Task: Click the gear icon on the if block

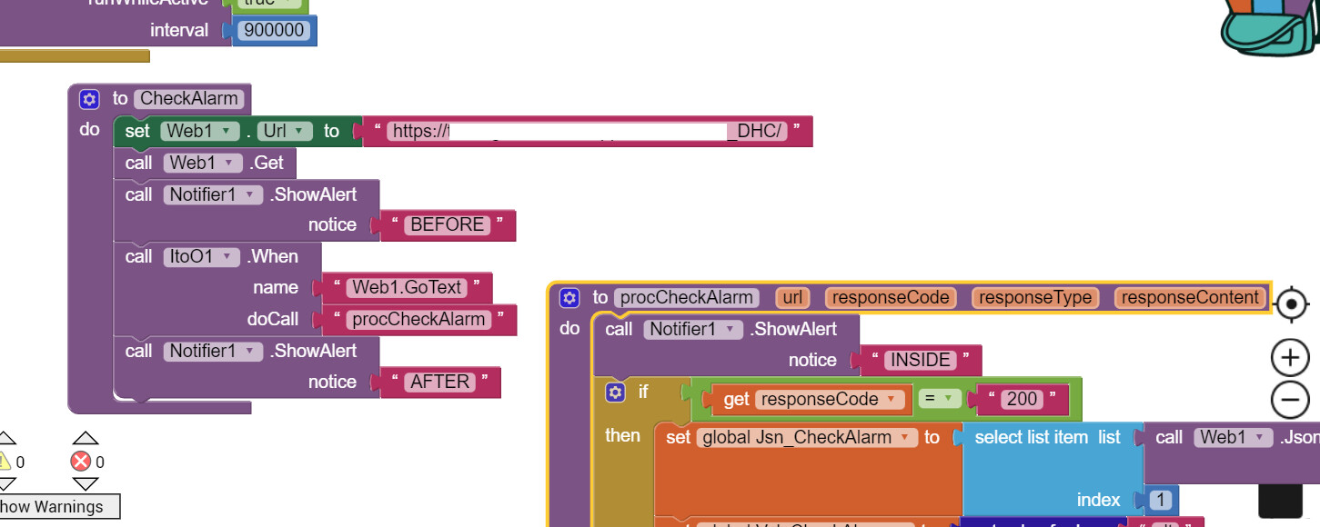Action: pyautogui.click(x=616, y=392)
